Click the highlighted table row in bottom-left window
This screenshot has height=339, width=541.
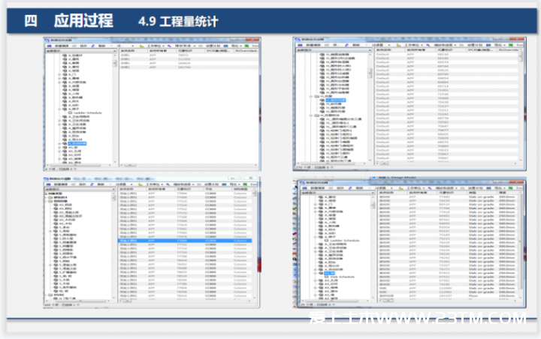point(186,241)
